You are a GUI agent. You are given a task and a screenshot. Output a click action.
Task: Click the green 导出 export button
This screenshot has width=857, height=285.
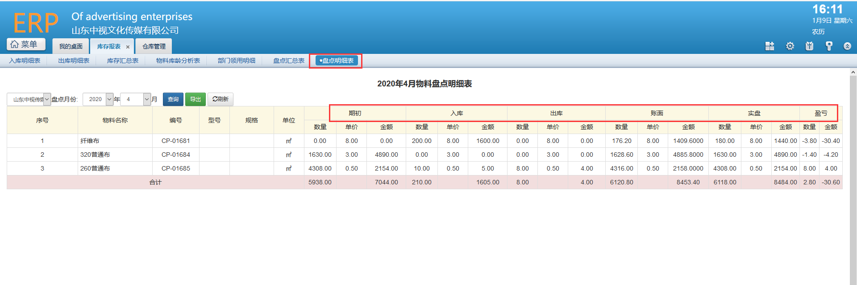[x=196, y=99]
